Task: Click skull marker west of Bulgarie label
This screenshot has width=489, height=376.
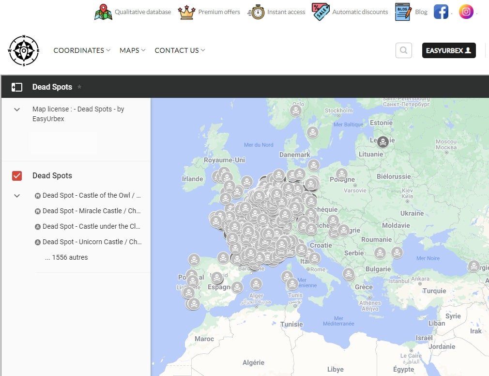Action: [380, 253]
